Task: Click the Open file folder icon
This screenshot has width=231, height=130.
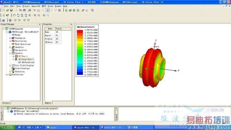Action: [x=8, y=10]
